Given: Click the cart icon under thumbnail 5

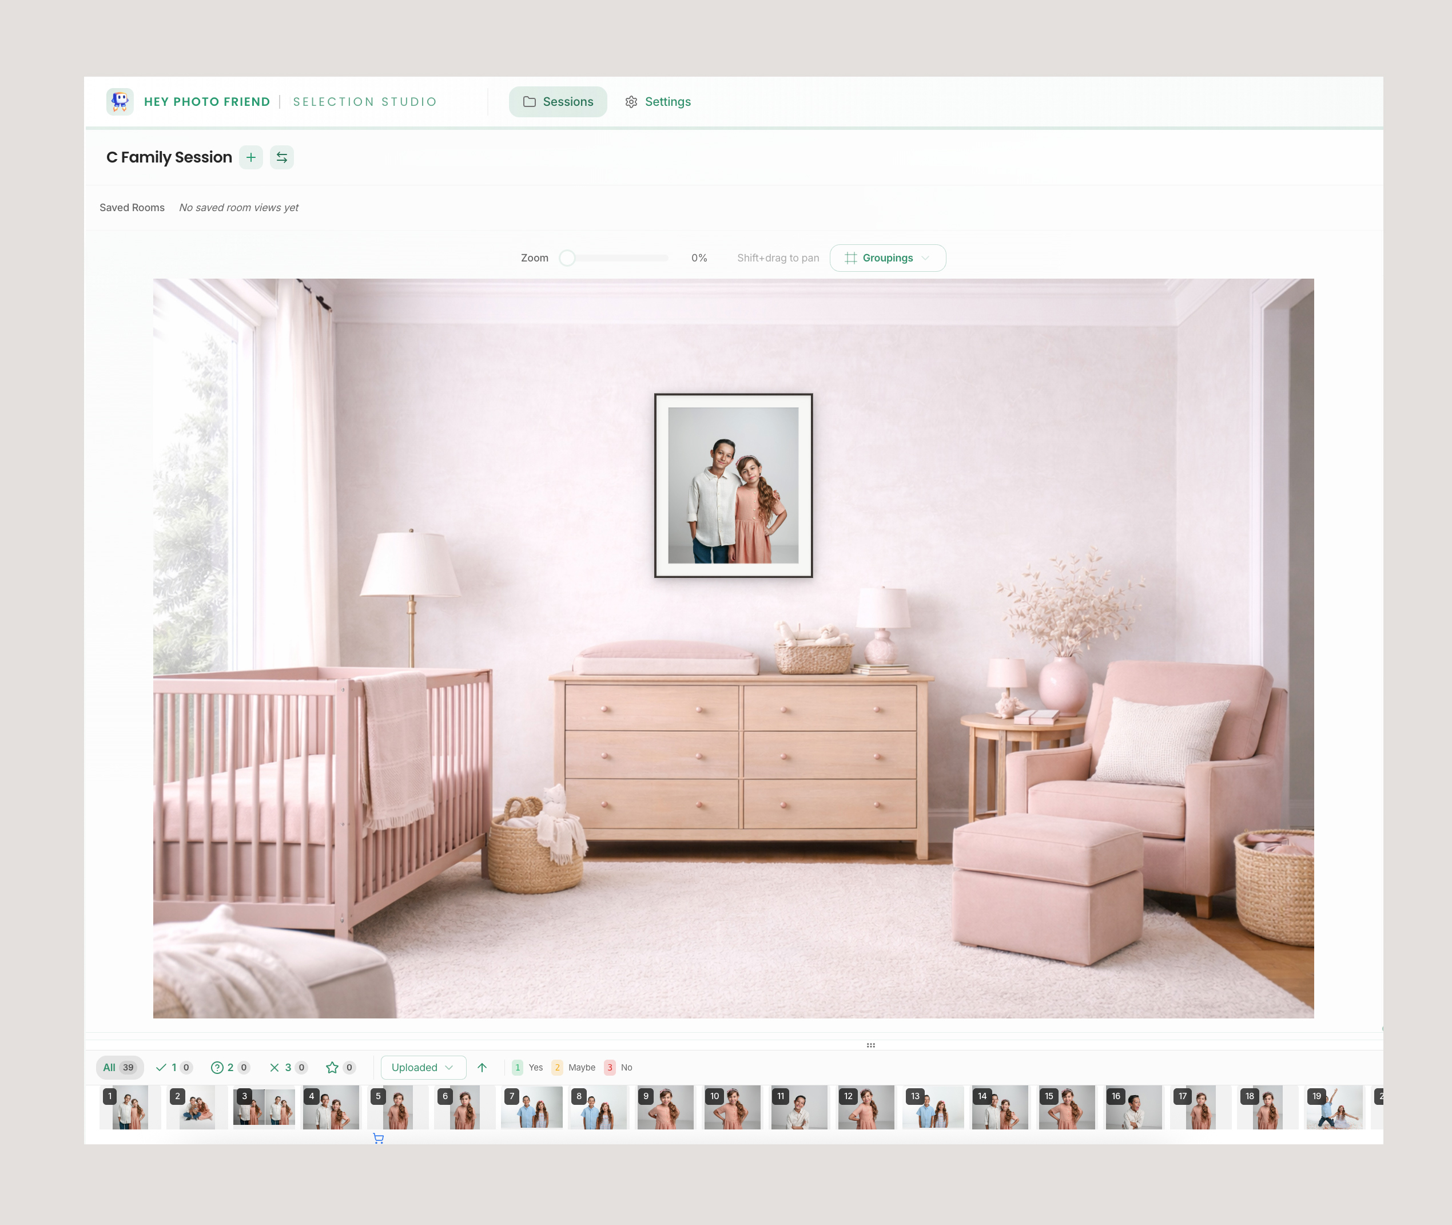Looking at the screenshot, I should pyautogui.click(x=378, y=1139).
